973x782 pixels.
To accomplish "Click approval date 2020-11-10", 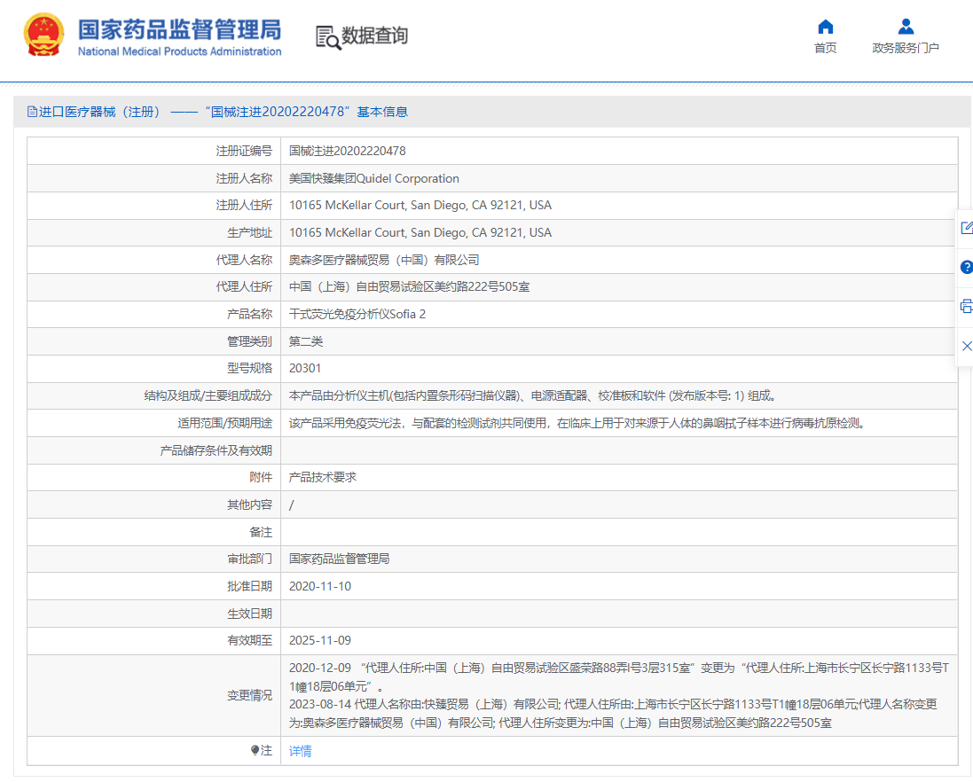I will (x=320, y=586).
